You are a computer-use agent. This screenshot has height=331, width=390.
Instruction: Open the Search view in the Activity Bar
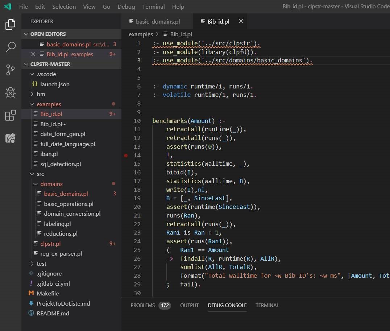(10, 47)
